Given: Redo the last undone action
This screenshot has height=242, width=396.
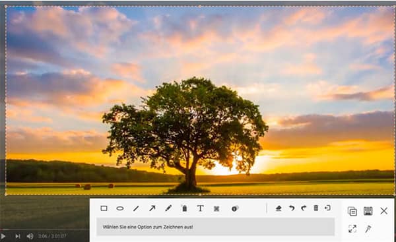Looking at the screenshot, I should tap(304, 208).
